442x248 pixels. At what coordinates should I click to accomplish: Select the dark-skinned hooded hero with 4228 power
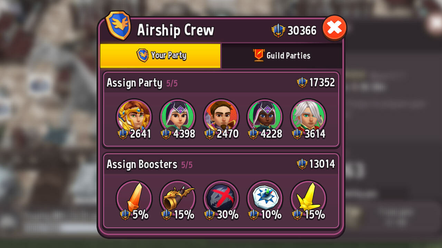(x=265, y=118)
